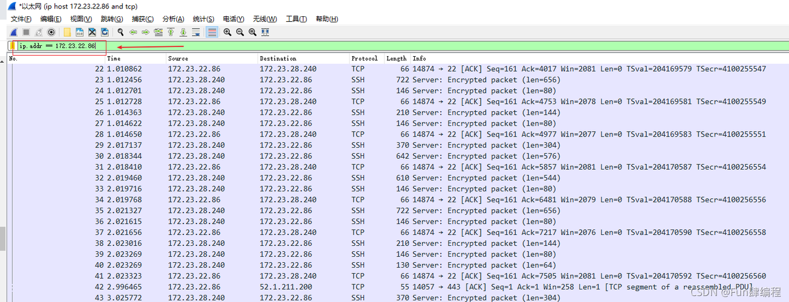Select packet 25 at time 1.012728
The image size is (789, 302).
(398, 101)
